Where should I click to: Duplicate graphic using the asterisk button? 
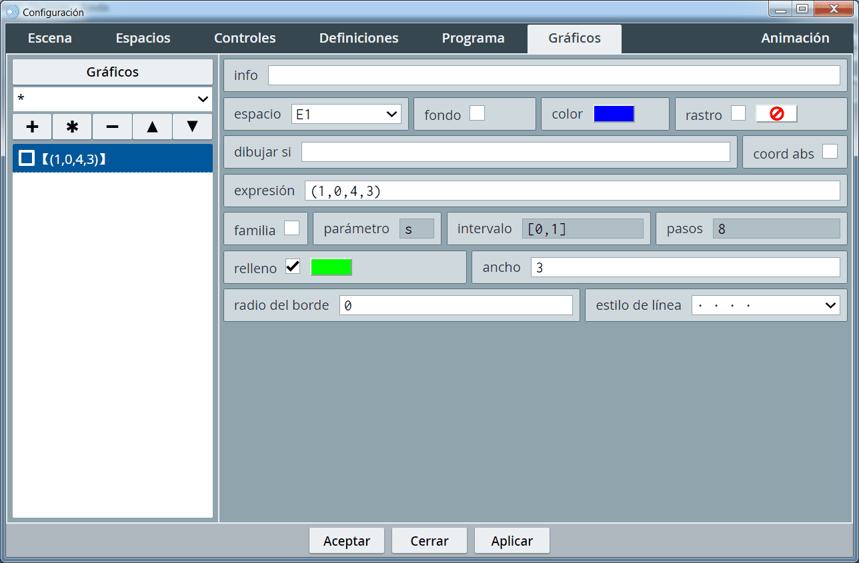(x=72, y=127)
